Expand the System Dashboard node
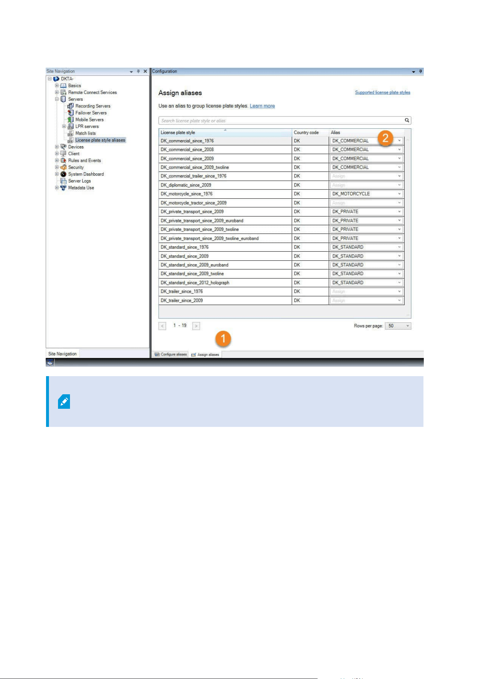Screen dimensions: 480x679 pos(57,174)
